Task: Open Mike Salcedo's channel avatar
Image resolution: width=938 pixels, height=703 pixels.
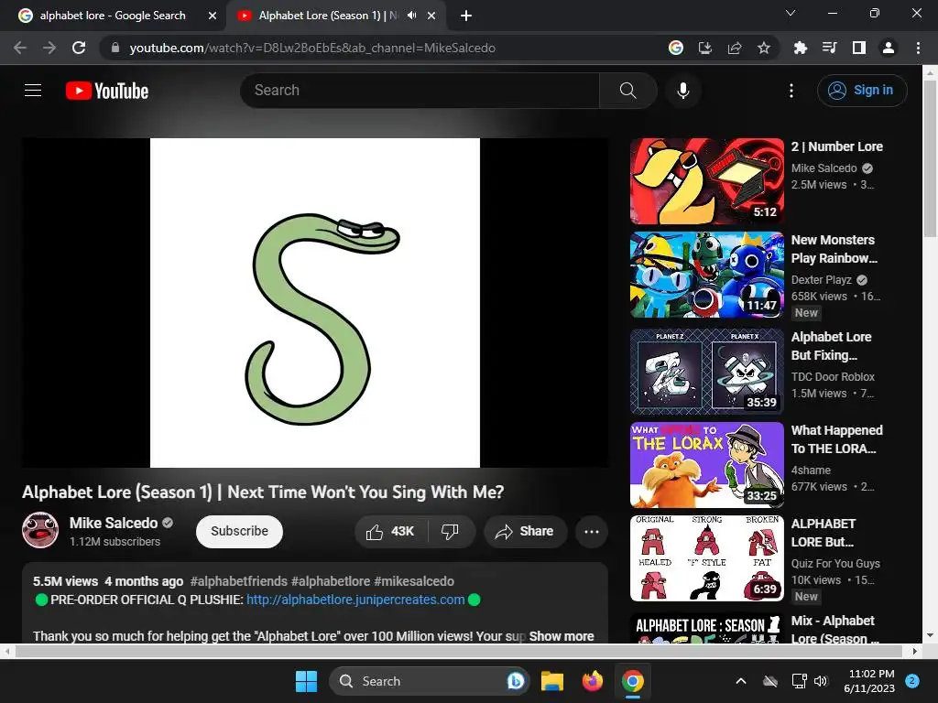Action: [x=40, y=530]
